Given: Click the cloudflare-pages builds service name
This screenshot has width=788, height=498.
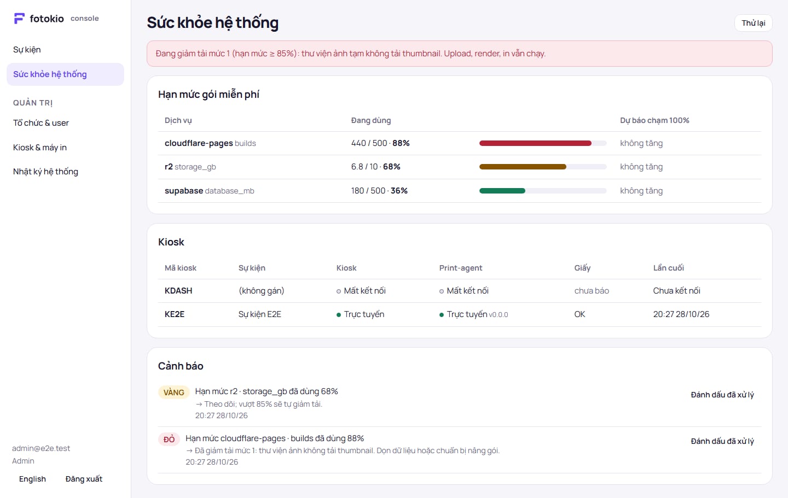Looking at the screenshot, I should click(210, 143).
